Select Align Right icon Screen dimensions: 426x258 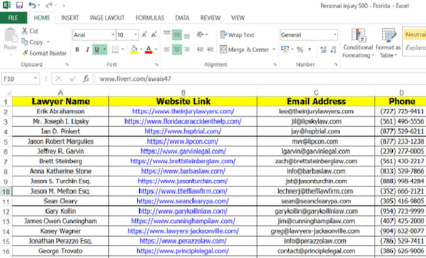pos(187,50)
